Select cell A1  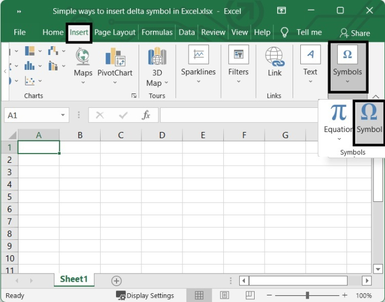tap(38, 147)
